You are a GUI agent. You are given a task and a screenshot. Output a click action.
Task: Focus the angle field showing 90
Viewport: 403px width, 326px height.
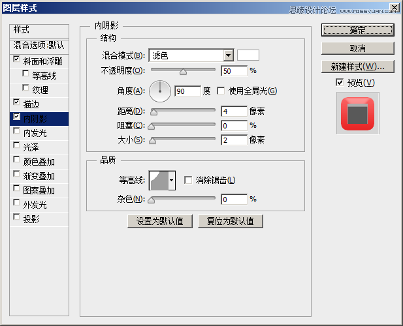point(187,91)
